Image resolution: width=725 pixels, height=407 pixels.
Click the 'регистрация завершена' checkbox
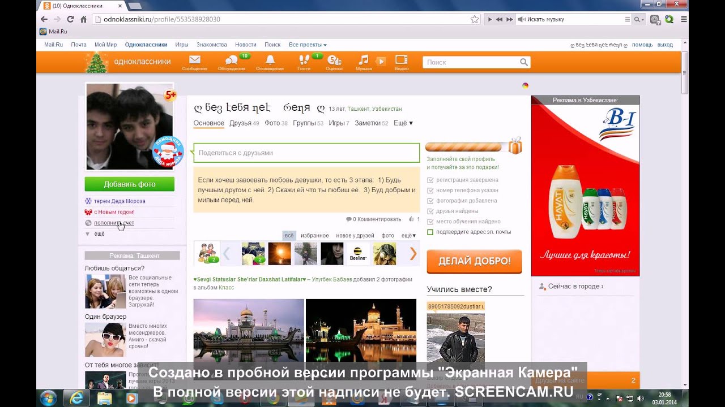click(430, 180)
